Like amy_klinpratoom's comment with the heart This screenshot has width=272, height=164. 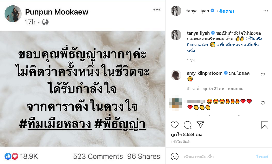click(263, 75)
